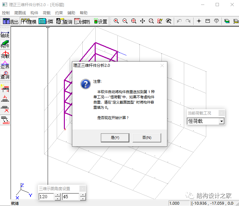
Task: Open the 帮助 menu
Action: tap(84, 13)
